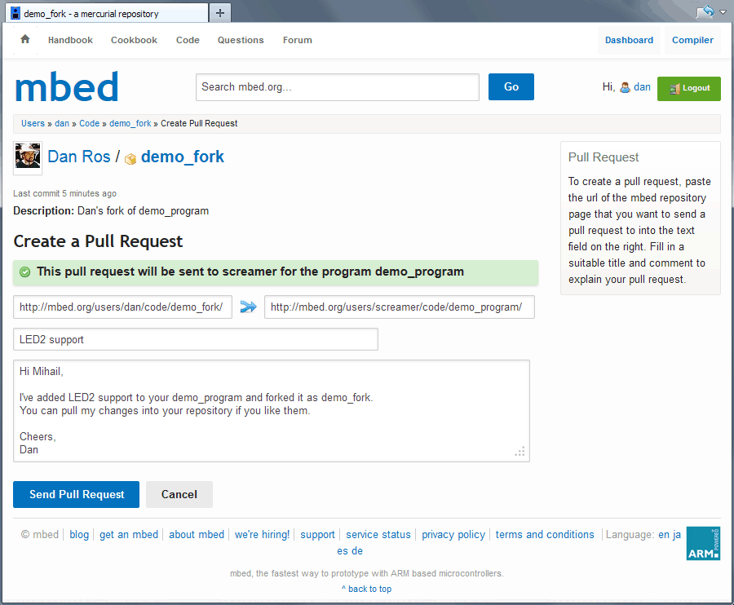Screen dimensions: 734x605
Task: Click the blue arrow between repository URLs
Action: (x=249, y=307)
